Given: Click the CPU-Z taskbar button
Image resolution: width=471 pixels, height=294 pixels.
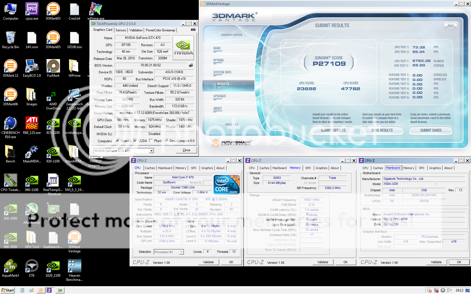Looking at the screenshot, I should tap(49, 290).
